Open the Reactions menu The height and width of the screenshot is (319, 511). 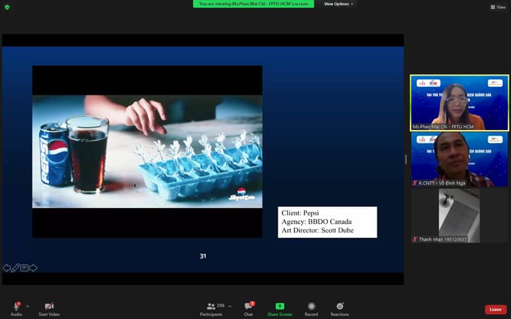[340, 309]
